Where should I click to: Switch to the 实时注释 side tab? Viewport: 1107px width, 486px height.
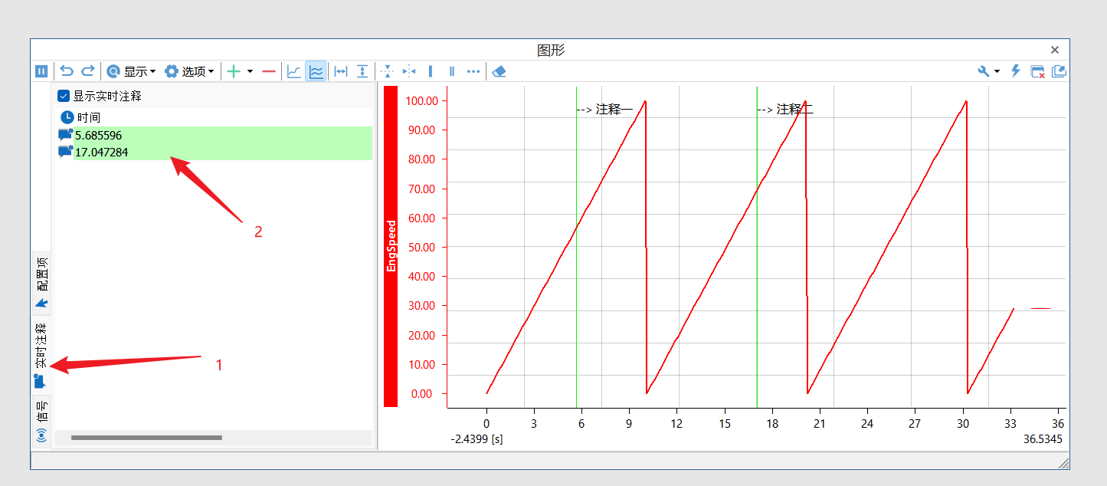point(41,355)
